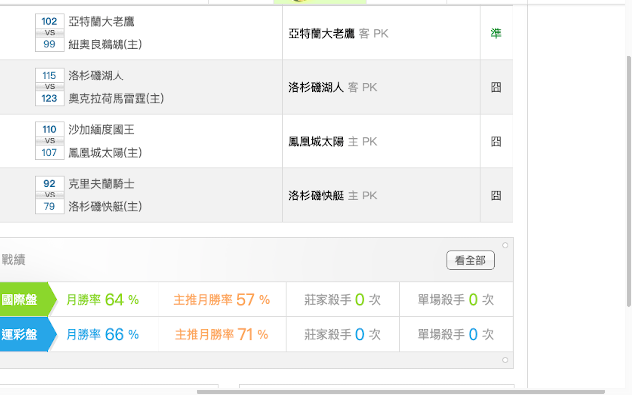
Task: Click the 國際盤 主推月勝率 57% value
Action: 222,300
